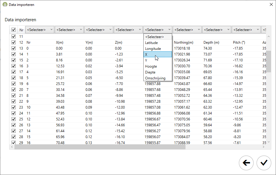Click the cell with value 159857.88
Image resolution: width=276 pixels, height=175 pixels.
coord(152,84)
